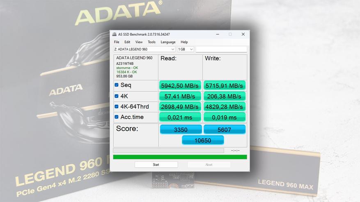
Task: Expand the Z: ADATA LEGEND 960 drive dropdown
Action: coord(144,49)
